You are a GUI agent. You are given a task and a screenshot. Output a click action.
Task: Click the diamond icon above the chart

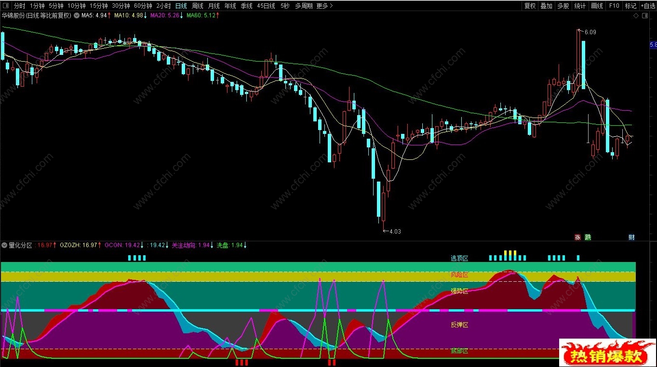pyautogui.click(x=637, y=16)
